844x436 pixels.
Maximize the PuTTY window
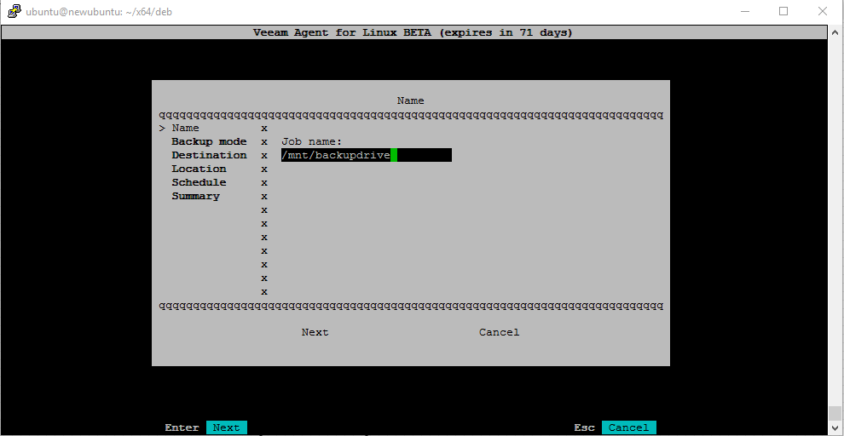coord(783,11)
